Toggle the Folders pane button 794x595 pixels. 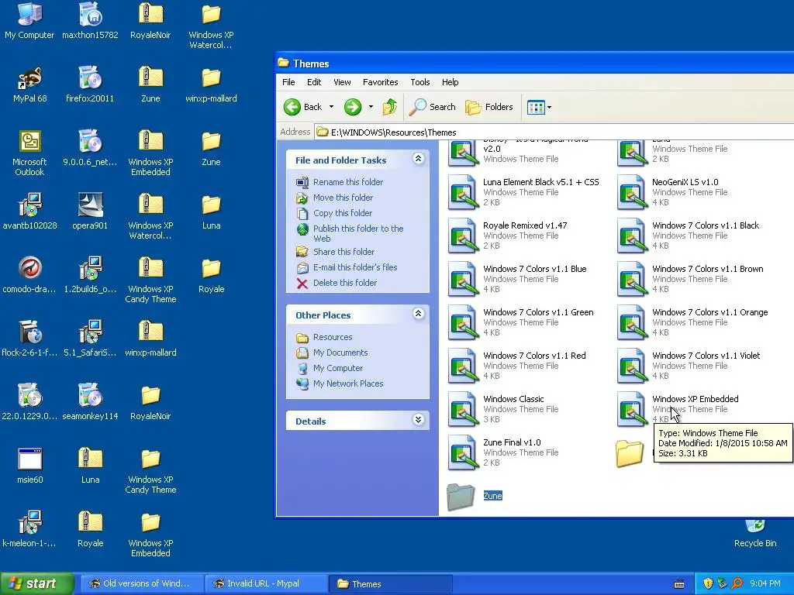point(489,107)
